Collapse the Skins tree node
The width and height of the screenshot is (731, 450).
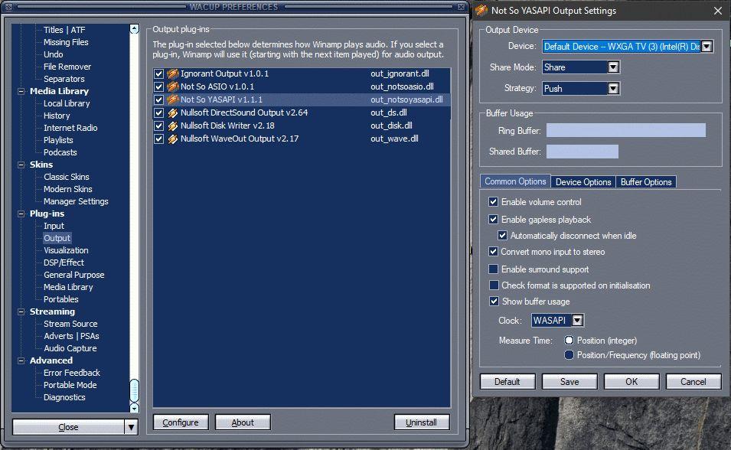tap(21, 165)
